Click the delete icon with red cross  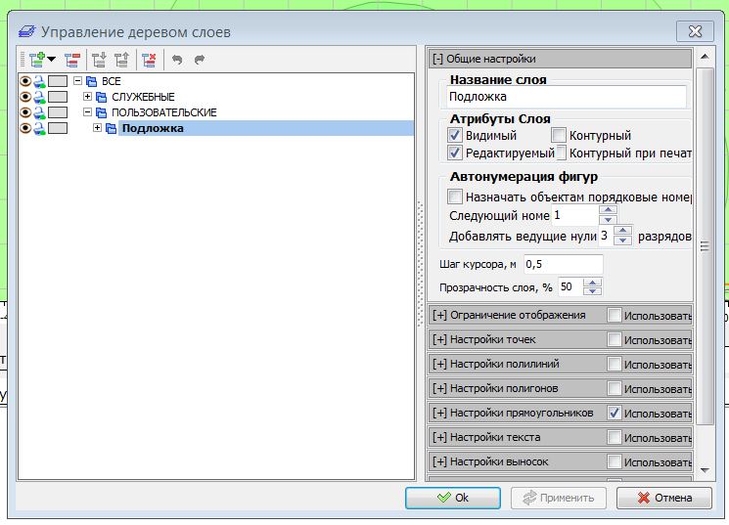click(x=149, y=60)
